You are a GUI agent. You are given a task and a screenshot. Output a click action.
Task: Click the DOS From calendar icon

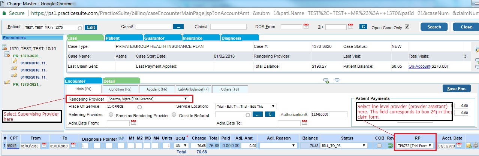305,27
